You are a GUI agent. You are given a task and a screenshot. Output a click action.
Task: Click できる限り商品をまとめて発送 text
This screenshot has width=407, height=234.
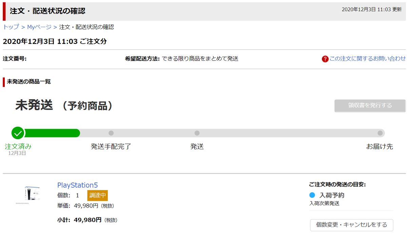pos(200,59)
